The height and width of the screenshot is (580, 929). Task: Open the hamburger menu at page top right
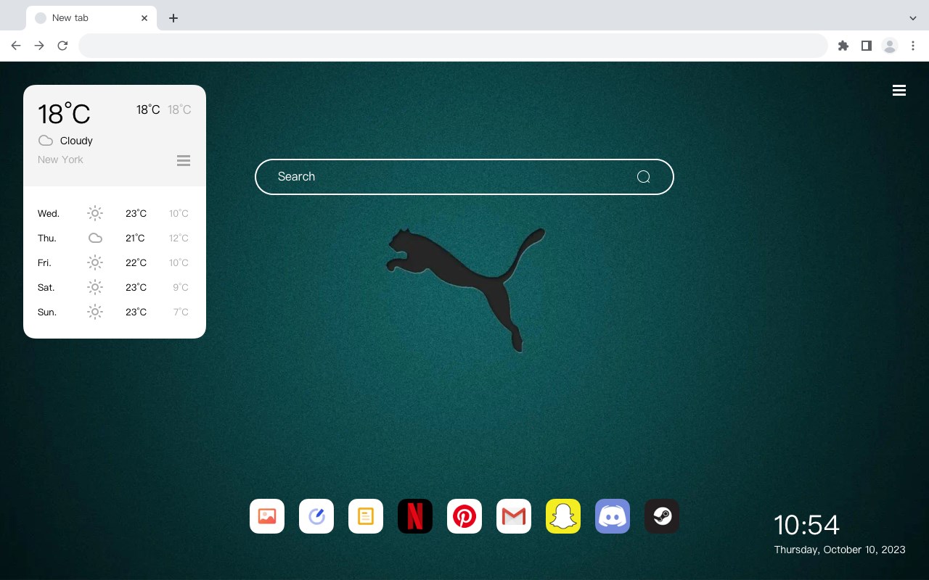tap(899, 91)
